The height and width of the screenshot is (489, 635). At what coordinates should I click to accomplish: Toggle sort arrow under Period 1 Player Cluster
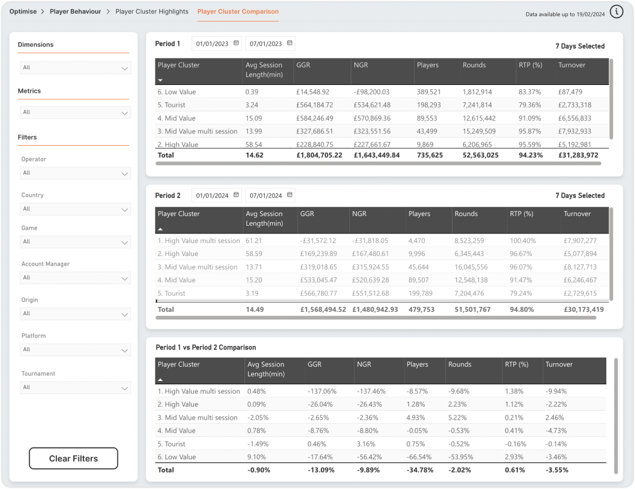161,80
